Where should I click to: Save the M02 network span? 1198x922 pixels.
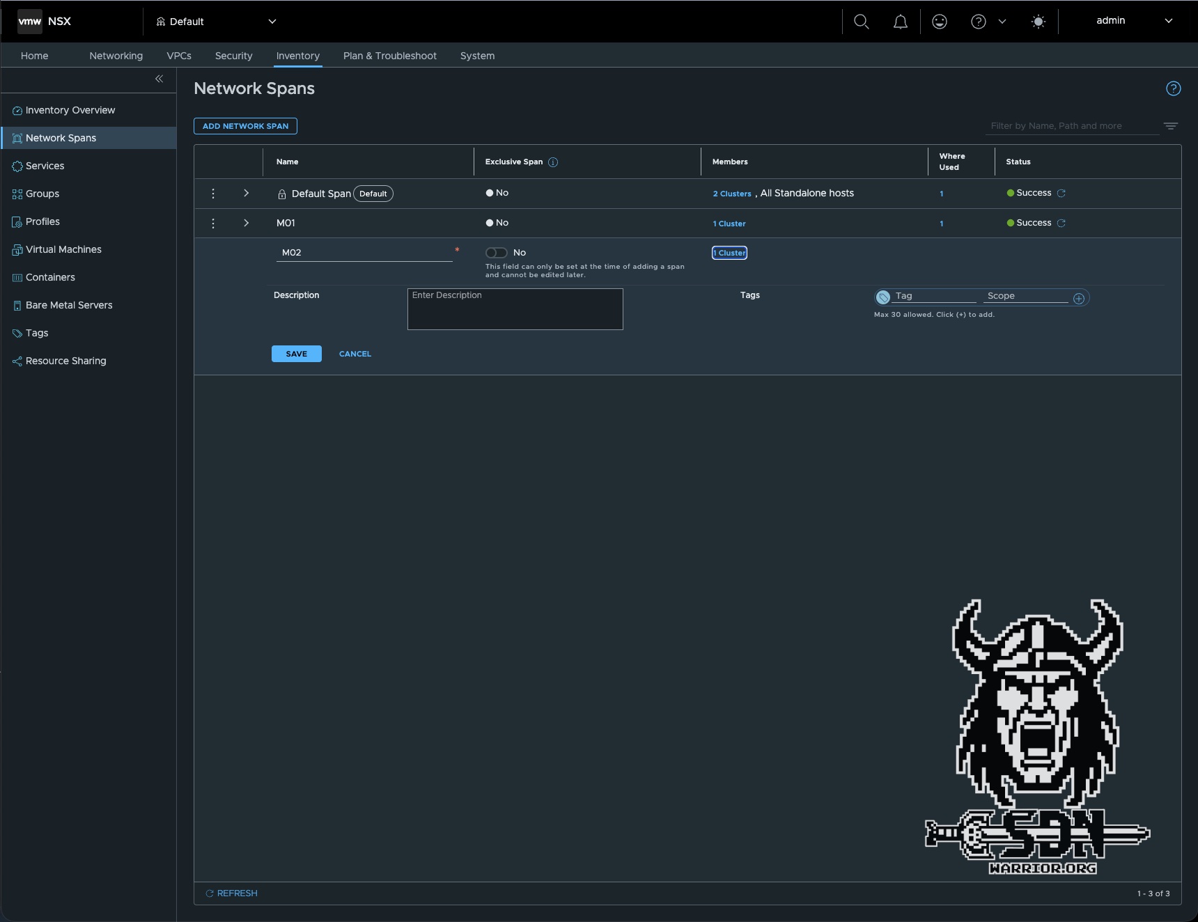click(x=297, y=354)
